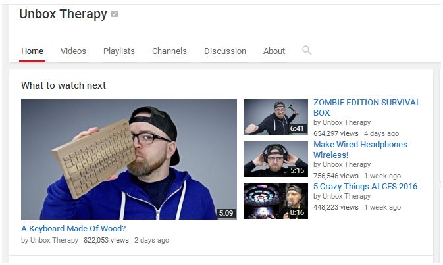
Task: Play the wired headphones video thumbnail
Action: (x=276, y=159)
